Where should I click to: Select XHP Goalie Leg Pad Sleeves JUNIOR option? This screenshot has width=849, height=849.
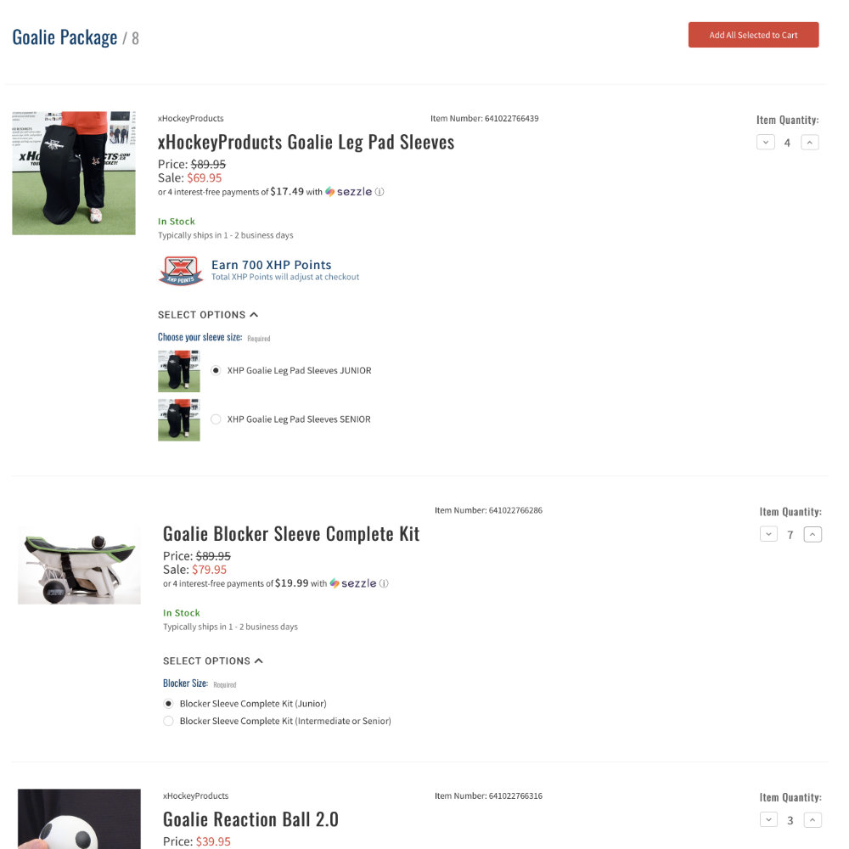[216, 370]
